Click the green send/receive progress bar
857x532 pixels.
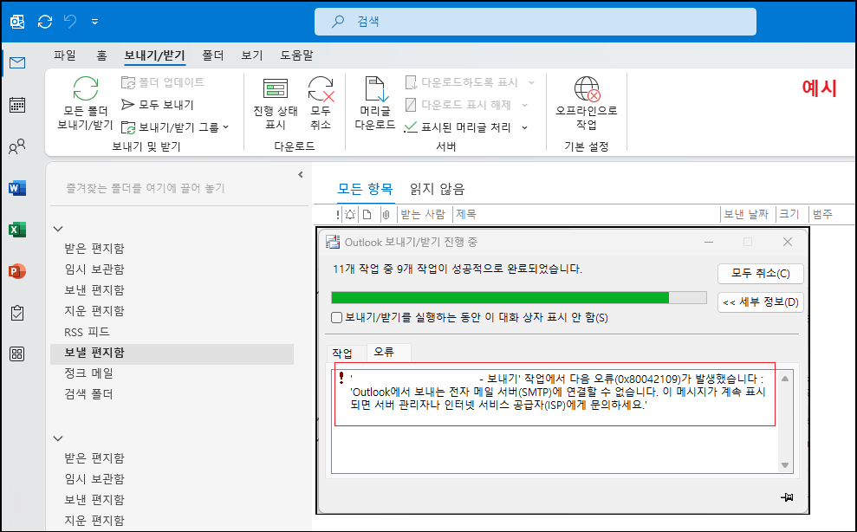pyautogui.click(x=519, y=297)
